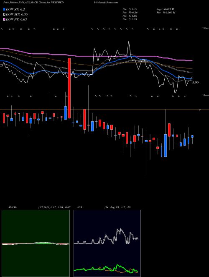Click the blue DOW ST legend swatch

pyautogui.click(x=4, y=9)
